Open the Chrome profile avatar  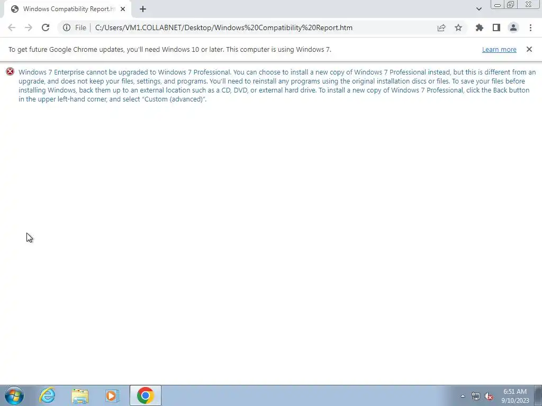point(513,27)
